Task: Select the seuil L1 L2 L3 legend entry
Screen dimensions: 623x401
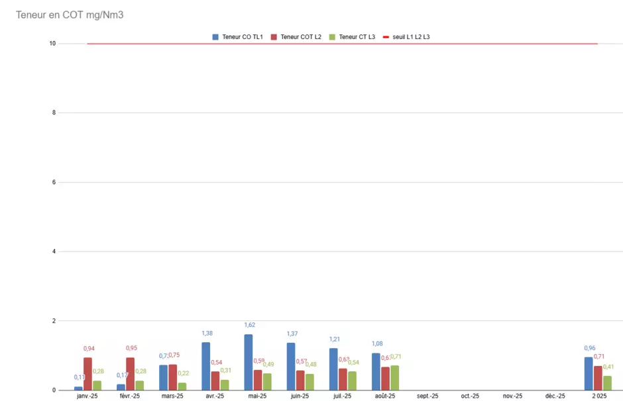Action: click(x=411, y=37)
